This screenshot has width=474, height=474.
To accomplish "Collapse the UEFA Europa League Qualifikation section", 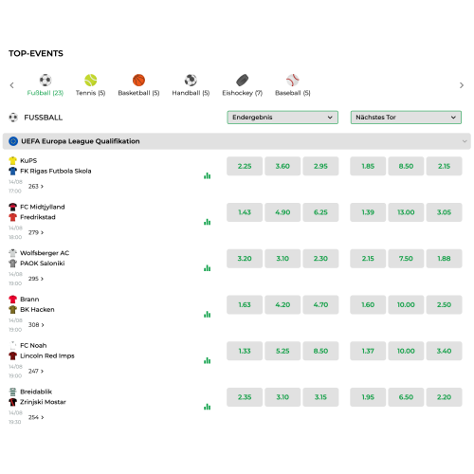I will point(465,141).
